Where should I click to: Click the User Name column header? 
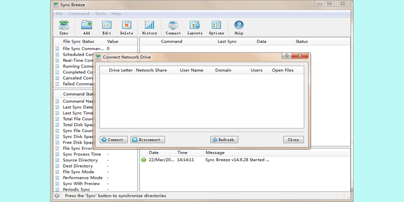click(196, 70)
